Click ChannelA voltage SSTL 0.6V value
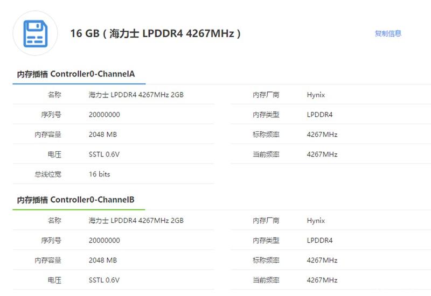431x296 pixels. click(104, 154)
